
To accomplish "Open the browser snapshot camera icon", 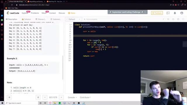I will click(x=173, y=5).
